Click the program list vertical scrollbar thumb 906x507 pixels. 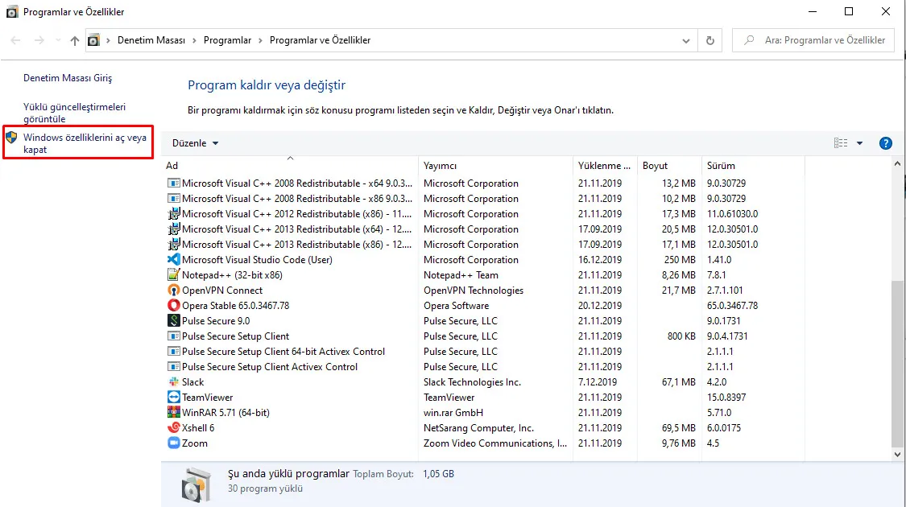(x=897, y=364)
